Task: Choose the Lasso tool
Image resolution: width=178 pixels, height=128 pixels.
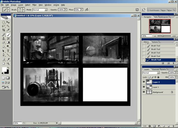Action: pyautogui.click(x=4, y=26)
